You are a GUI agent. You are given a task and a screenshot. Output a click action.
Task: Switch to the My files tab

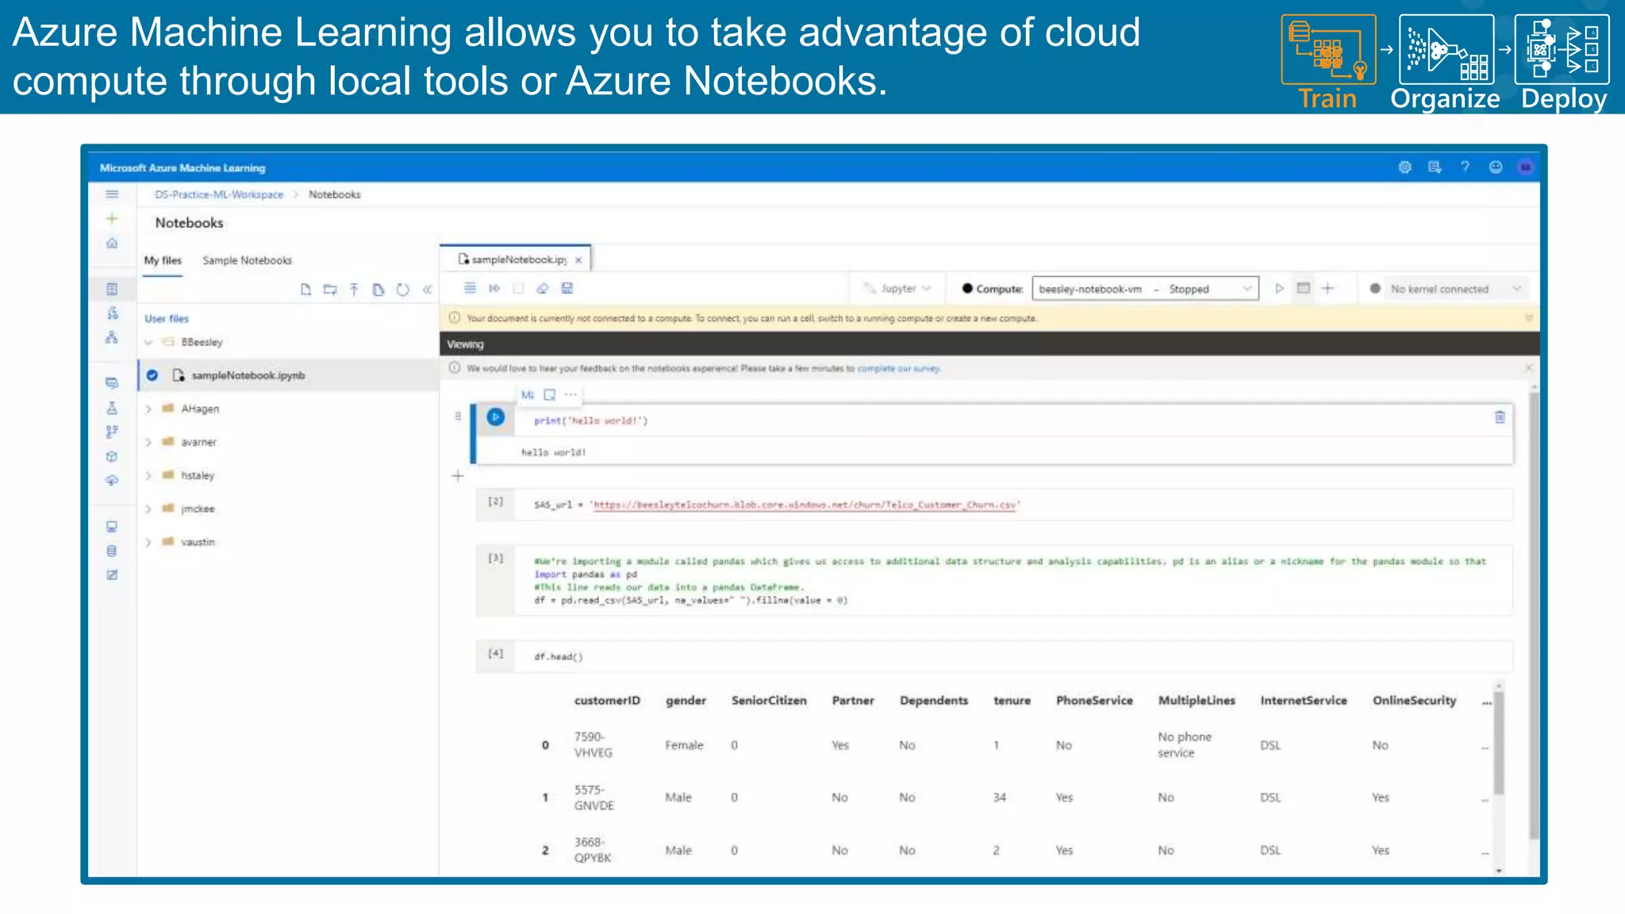[x=163, y=260]
